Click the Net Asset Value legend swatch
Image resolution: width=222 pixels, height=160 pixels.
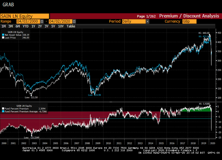(x=3, y=35)
